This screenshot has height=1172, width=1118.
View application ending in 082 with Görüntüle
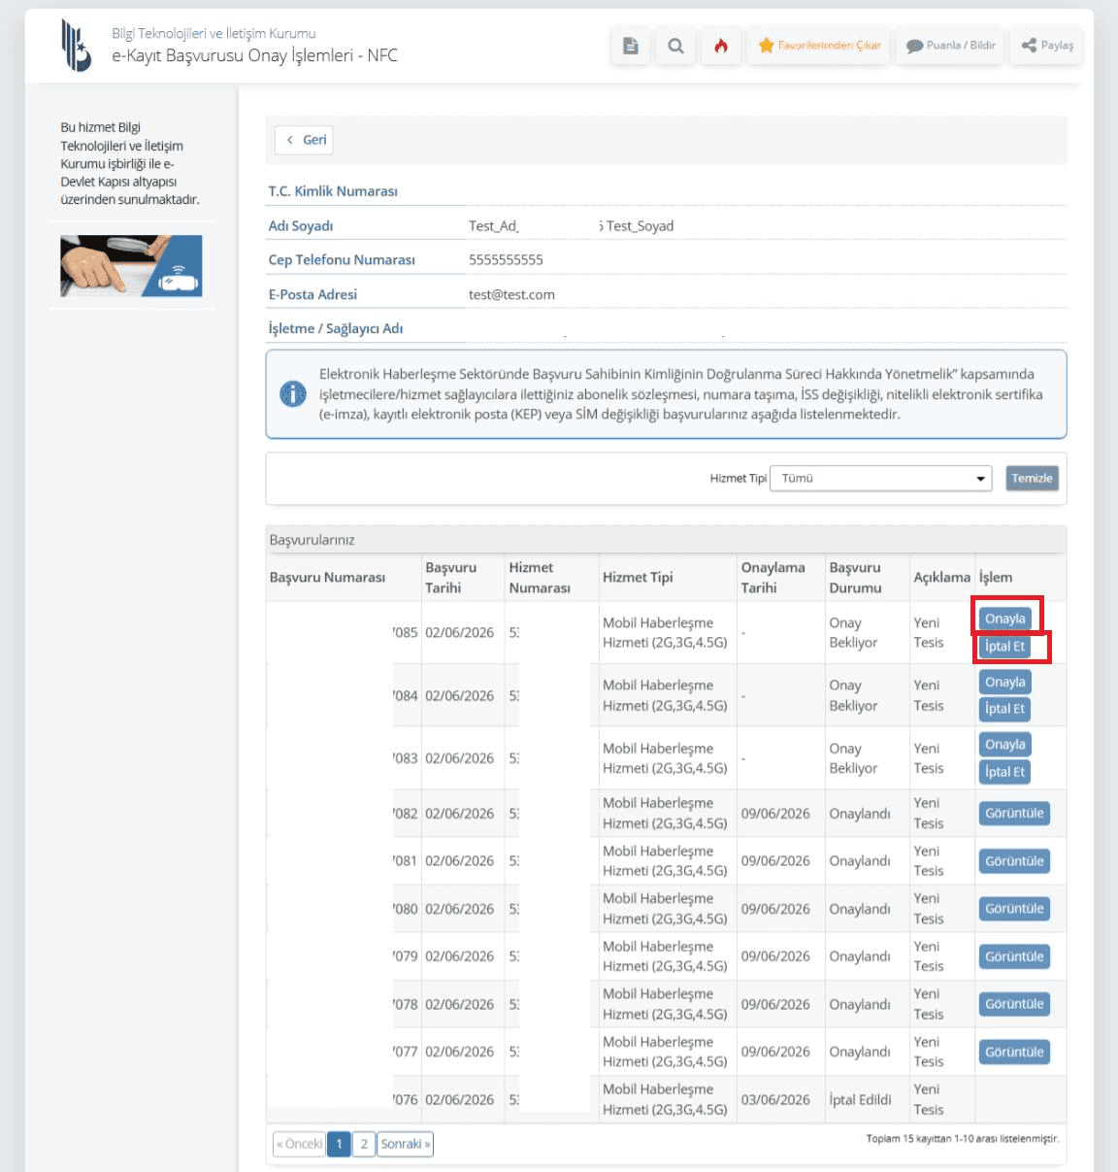click(x=1014, y=814)
